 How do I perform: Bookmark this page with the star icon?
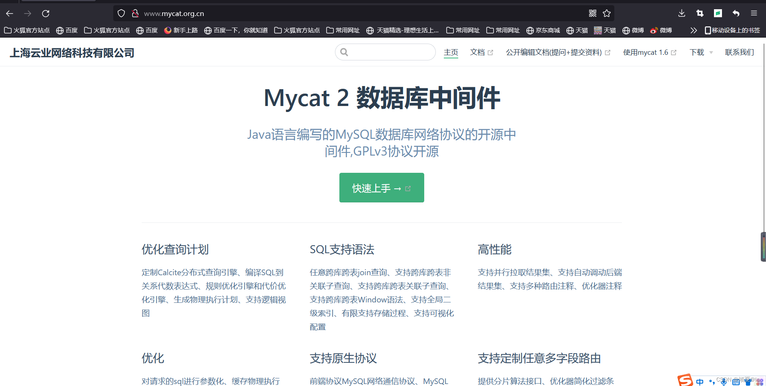[607, 13]
